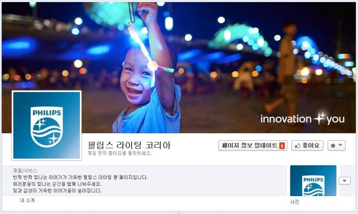Click the innovation and you text on cover

coord(303,119)
